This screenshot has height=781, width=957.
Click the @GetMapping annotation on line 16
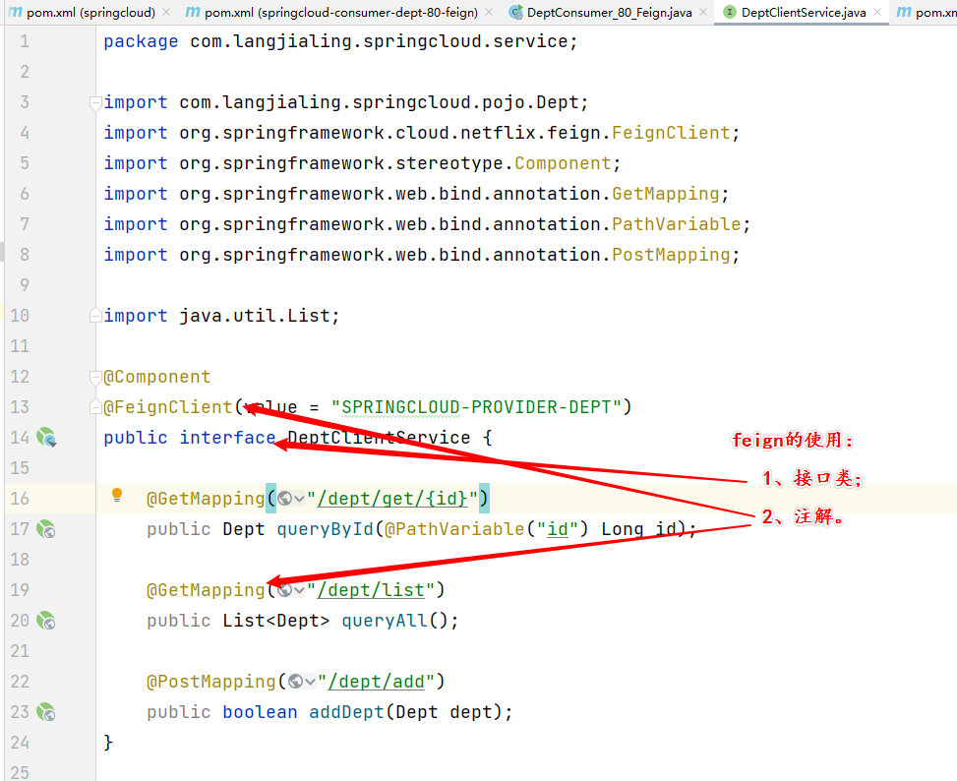(x=206, y=499)
